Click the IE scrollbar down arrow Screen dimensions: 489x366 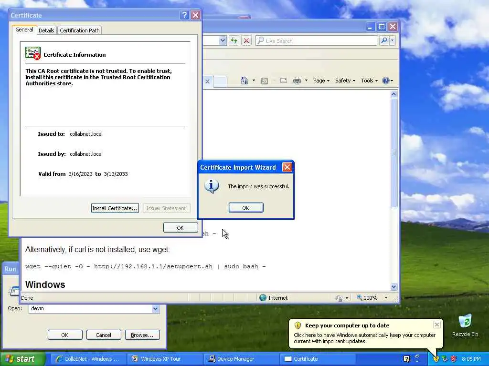tap(393, 286)
